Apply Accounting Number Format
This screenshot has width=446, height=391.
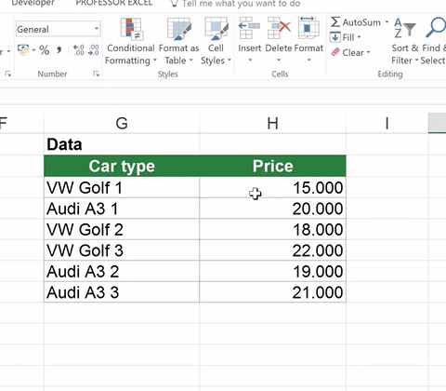click(23, 49)
